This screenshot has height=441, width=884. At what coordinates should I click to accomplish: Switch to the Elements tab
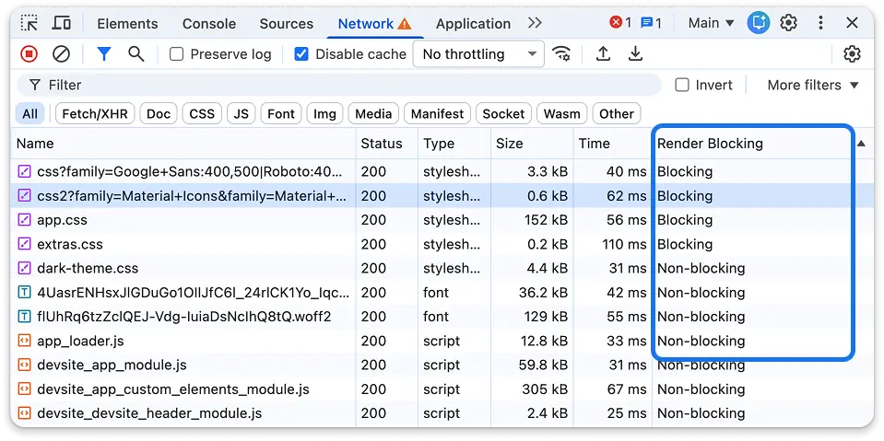127,24
